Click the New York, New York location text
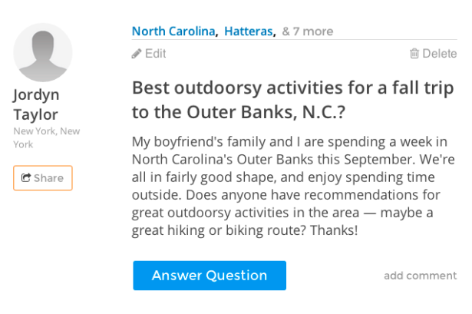Image resolution: width=472 pixels, height=314 pixels. pos(46,137)
